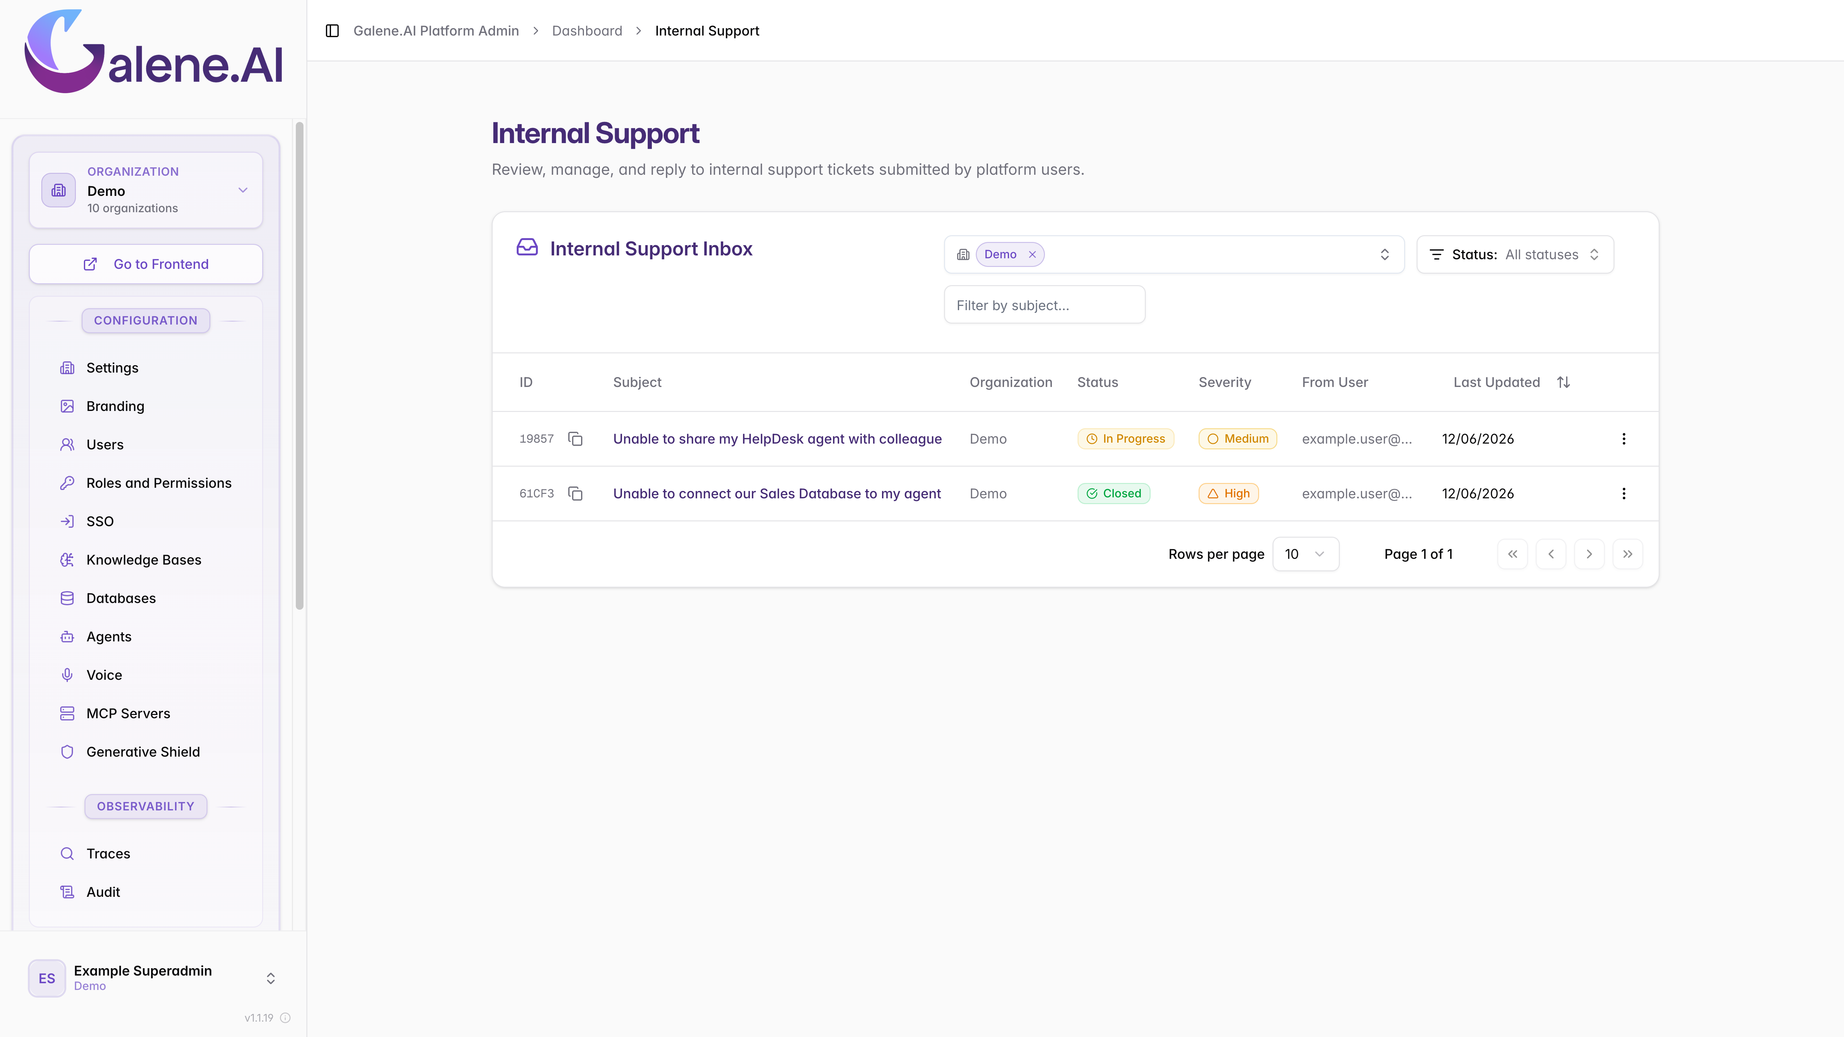The width and height of the screenshot is (1844, 1037).
Task: Toggle the sidebar panel icon
Action: [332, 31]
